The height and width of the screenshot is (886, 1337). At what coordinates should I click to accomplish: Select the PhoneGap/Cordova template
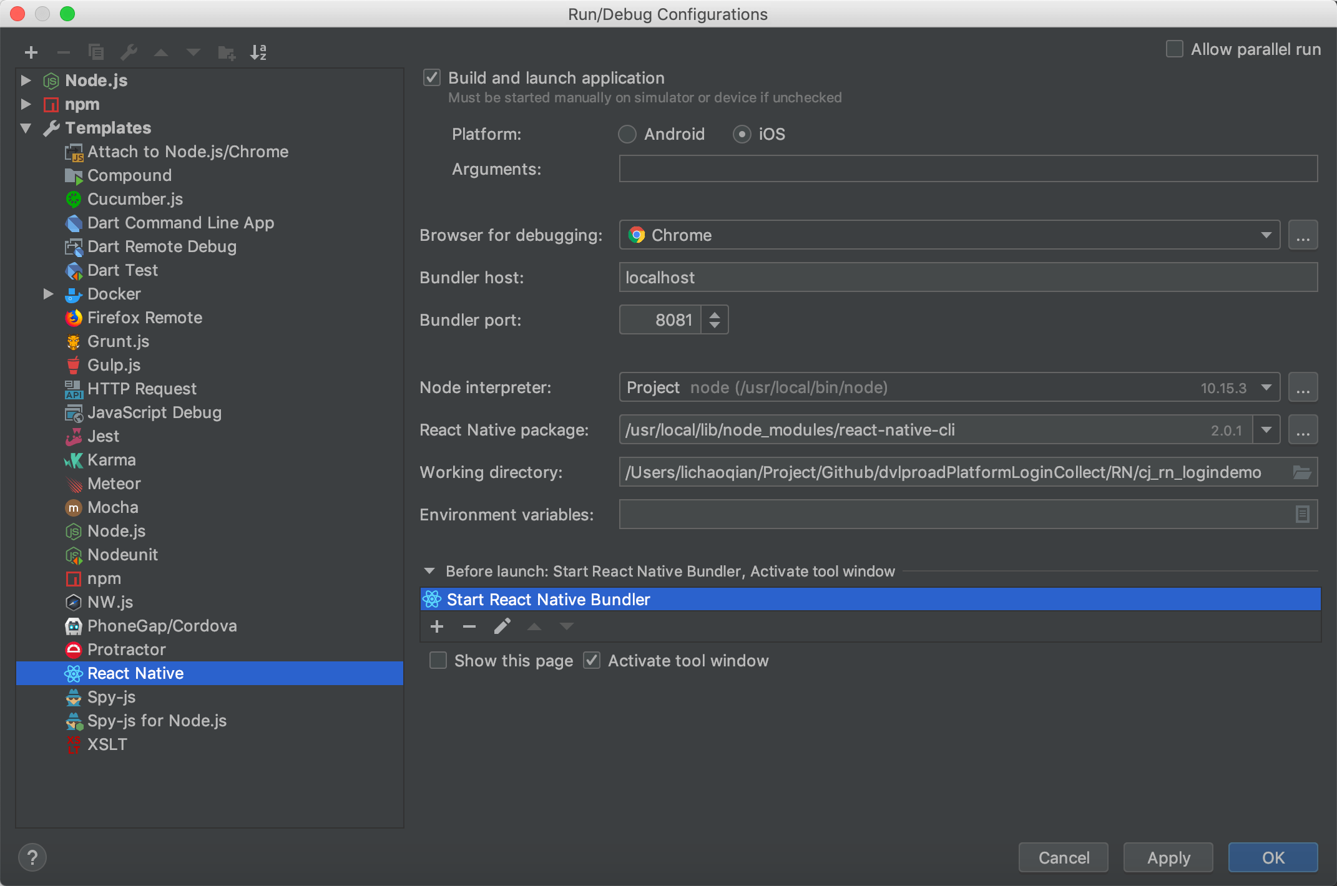162,626
